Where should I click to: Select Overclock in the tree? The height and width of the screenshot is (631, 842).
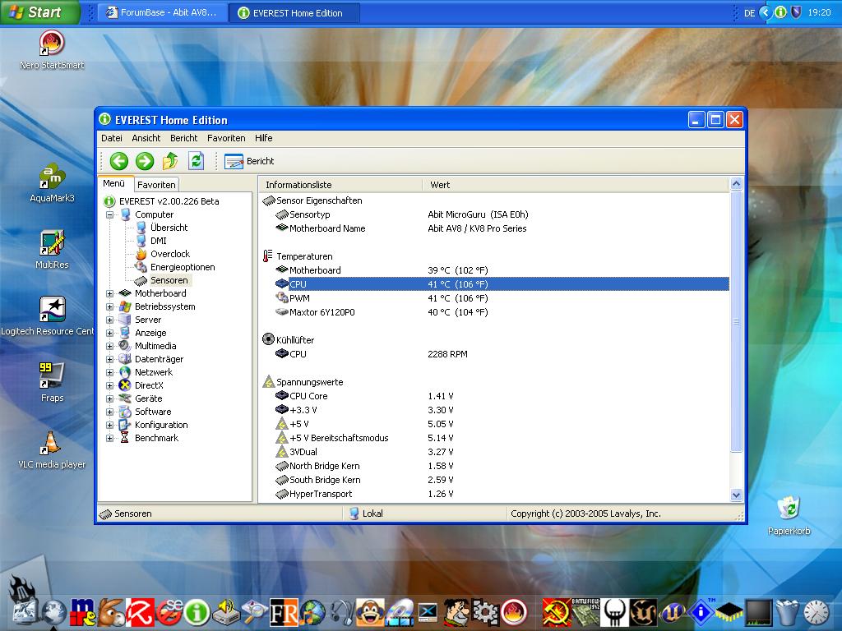169,254
